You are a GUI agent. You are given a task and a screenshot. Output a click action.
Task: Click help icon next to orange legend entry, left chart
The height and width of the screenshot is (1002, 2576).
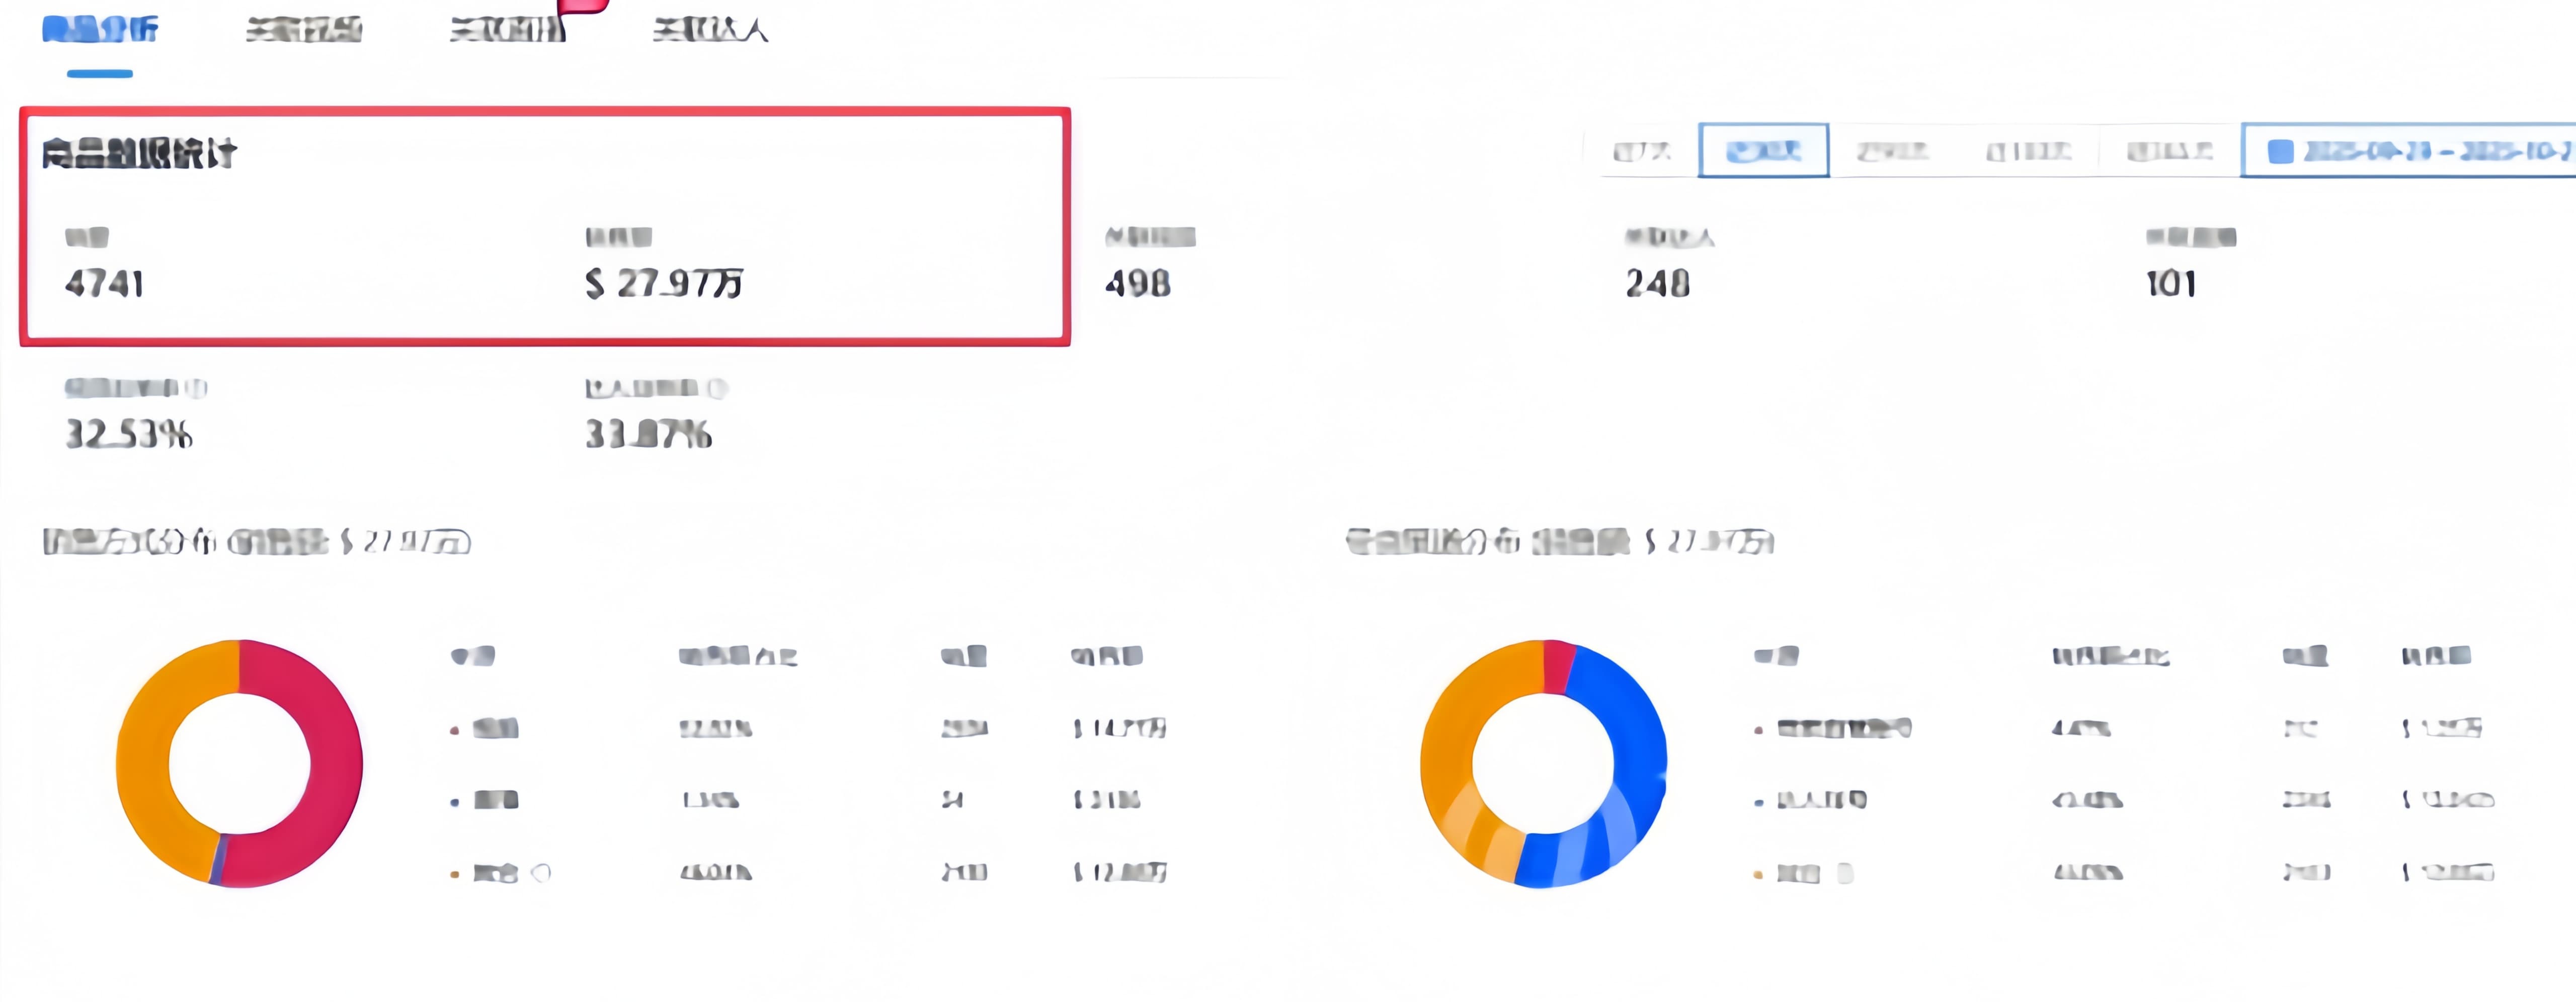(541, 873)
